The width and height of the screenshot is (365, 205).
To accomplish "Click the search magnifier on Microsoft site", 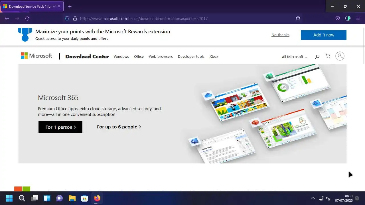I will click(317, 57).
